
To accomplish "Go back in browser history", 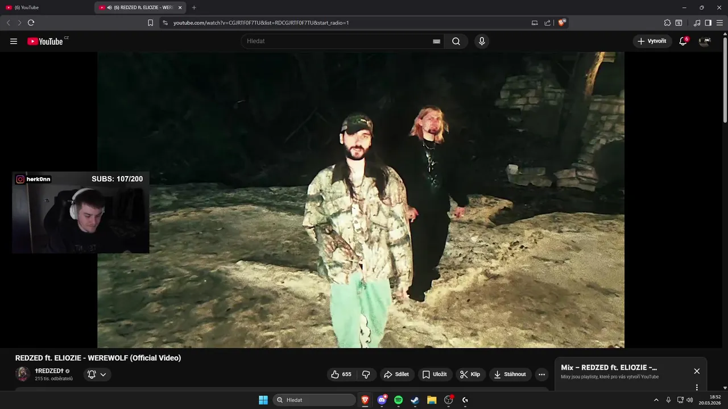I will click(x=8, y=23).
